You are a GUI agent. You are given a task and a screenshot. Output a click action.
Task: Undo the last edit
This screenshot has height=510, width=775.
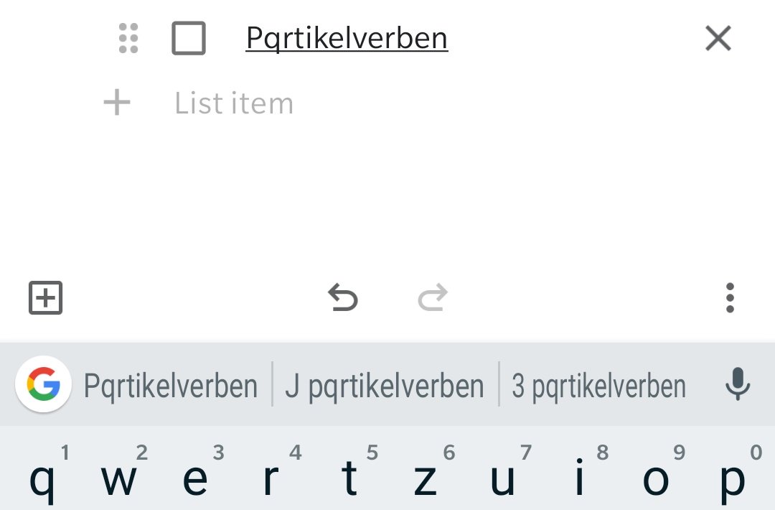click(x=343, y=297)
